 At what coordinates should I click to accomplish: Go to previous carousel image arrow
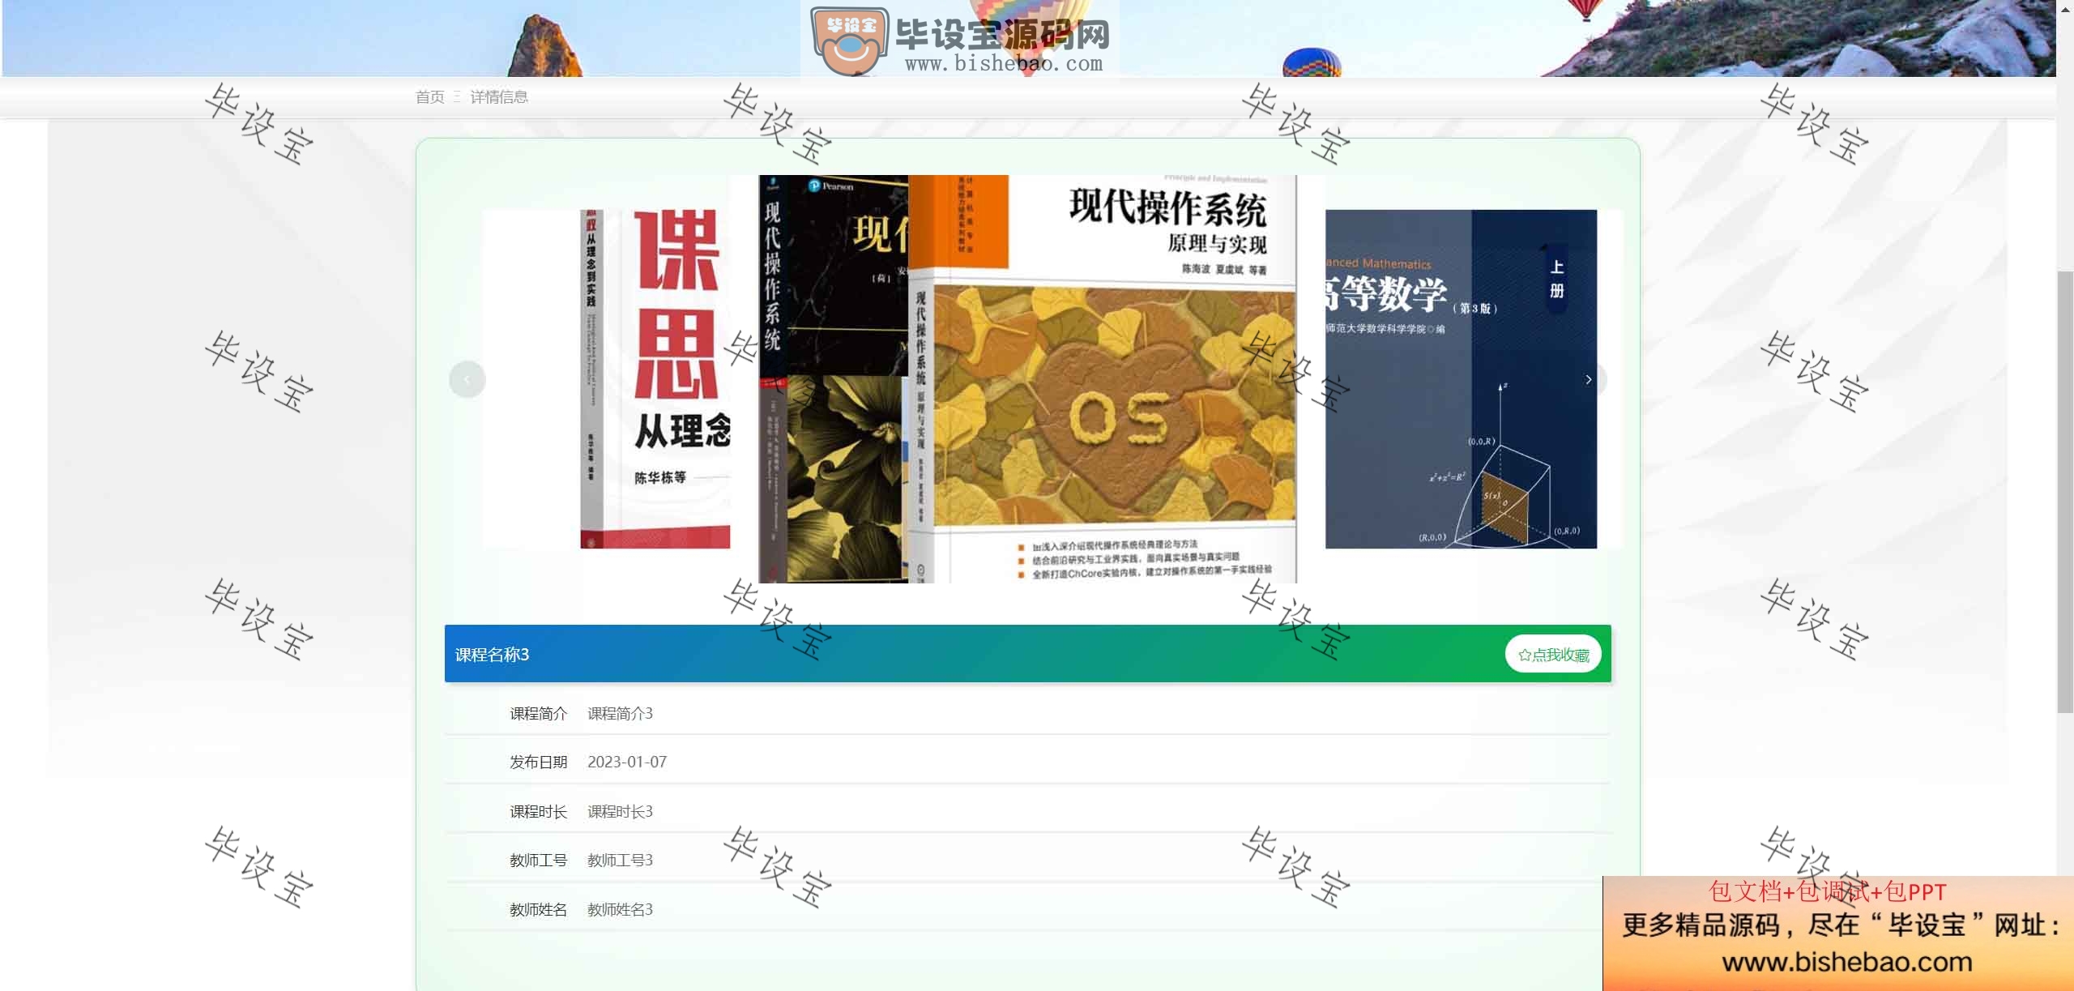point(467,379)
